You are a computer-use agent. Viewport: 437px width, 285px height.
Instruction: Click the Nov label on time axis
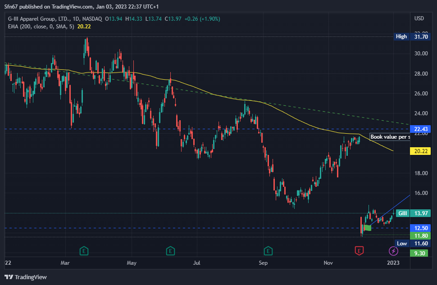tap(328, 262)
